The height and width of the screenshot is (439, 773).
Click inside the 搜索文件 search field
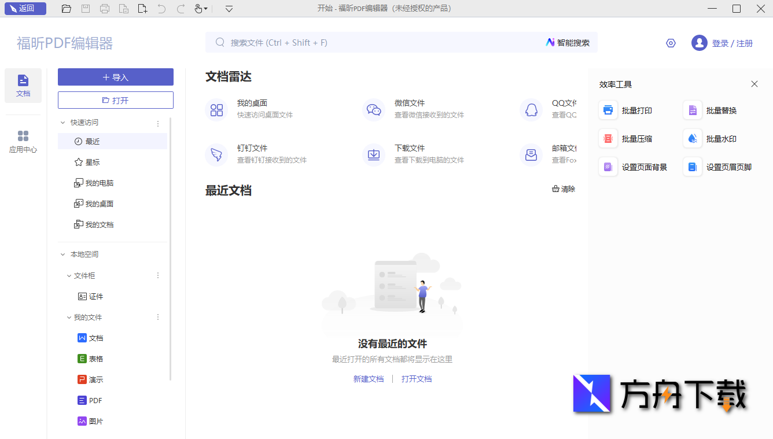click(x=347, y=42)
